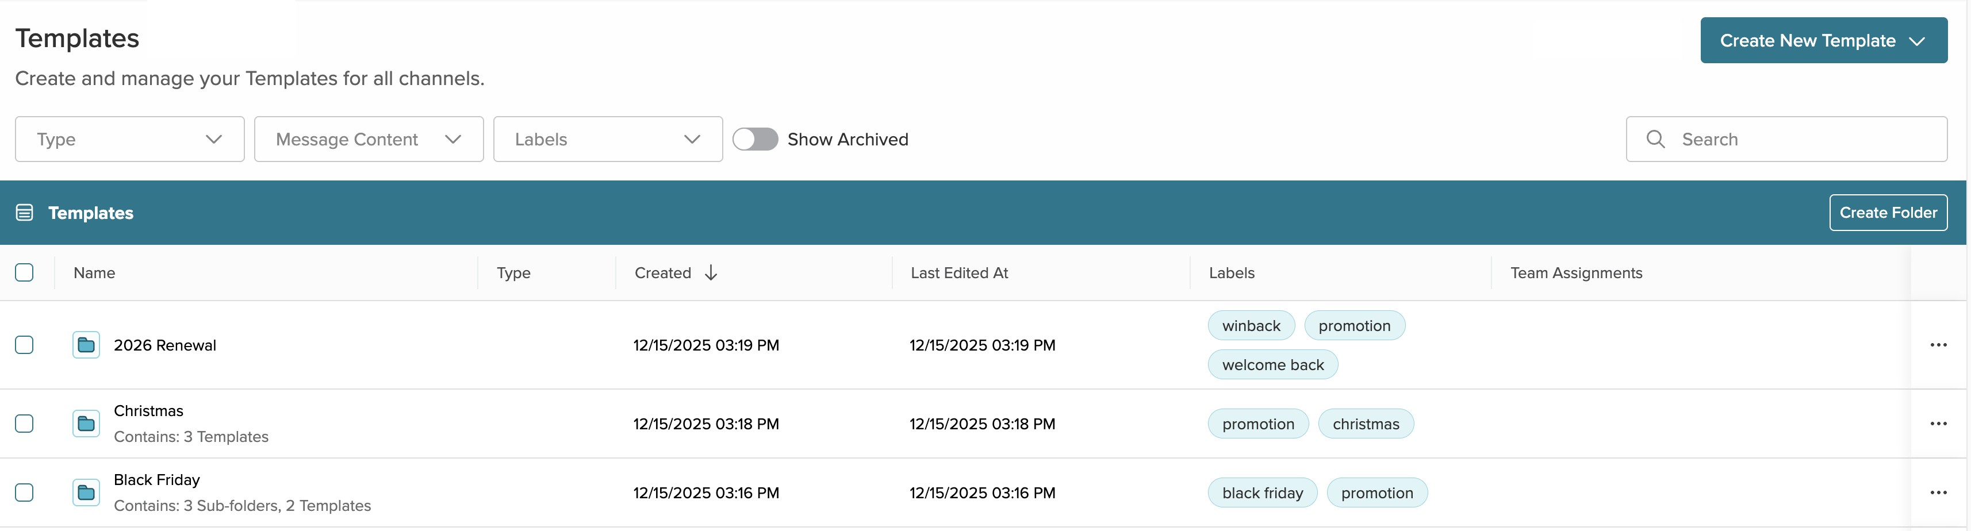Focus the Search templates field
1971x531 pixels.
click(1798, 139)
